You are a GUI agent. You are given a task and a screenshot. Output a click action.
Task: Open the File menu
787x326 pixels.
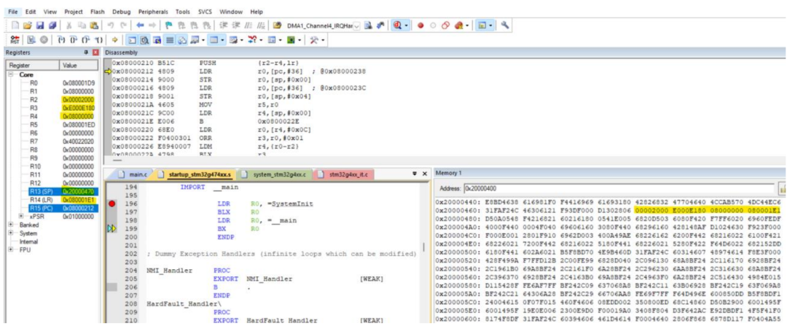(x=13, y=11)
